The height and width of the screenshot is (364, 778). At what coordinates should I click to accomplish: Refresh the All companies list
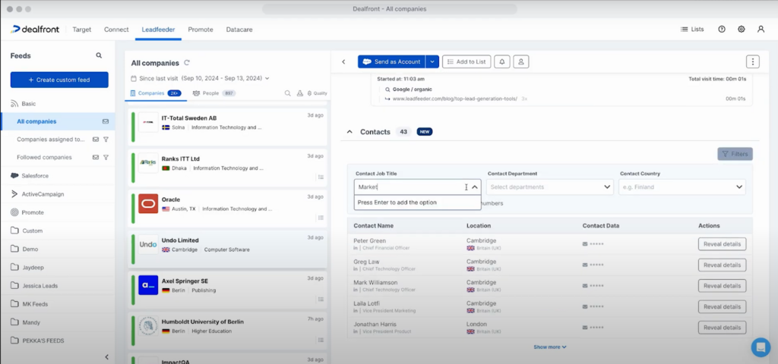click(x=187, y=63)
